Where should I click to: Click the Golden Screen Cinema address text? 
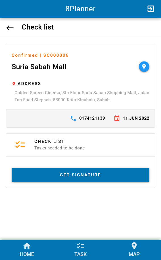[x=82, y=96]
